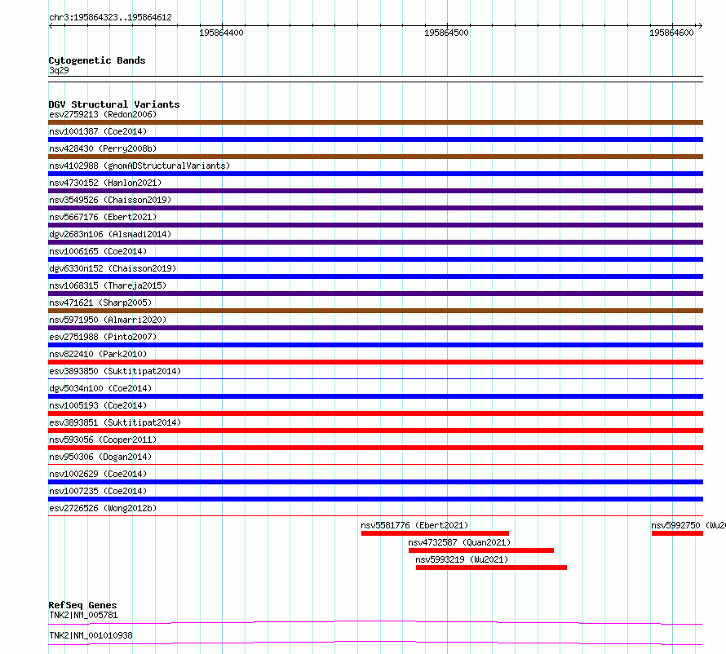Click the red bar under nsv4732587
The height and width of the screenshot is (654, 726).
coord(481,550)
